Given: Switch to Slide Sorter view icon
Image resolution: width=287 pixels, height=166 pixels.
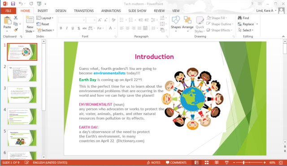Looking at the screenshot, I should (x=207, y=162).
